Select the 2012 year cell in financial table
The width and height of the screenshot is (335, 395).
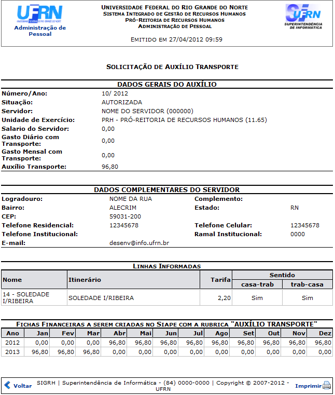(x=12, y=343)
